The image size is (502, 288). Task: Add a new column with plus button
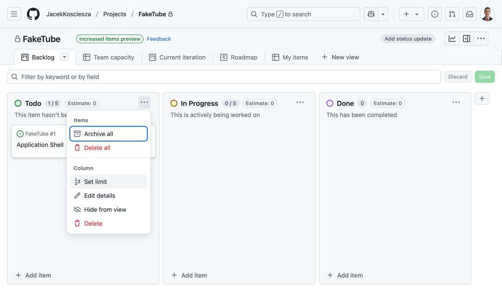coord(482,98)
